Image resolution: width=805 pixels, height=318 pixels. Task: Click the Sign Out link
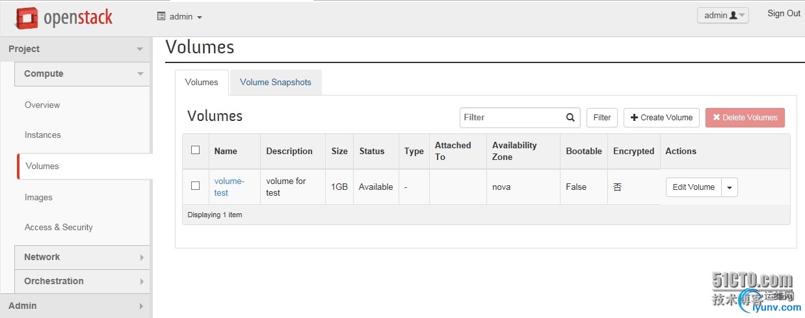784,14
